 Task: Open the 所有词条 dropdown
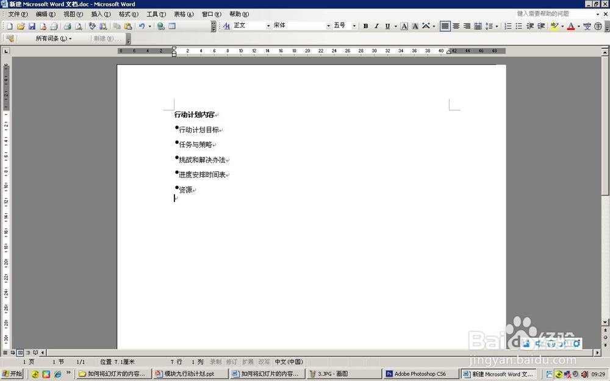pos(53,38)
